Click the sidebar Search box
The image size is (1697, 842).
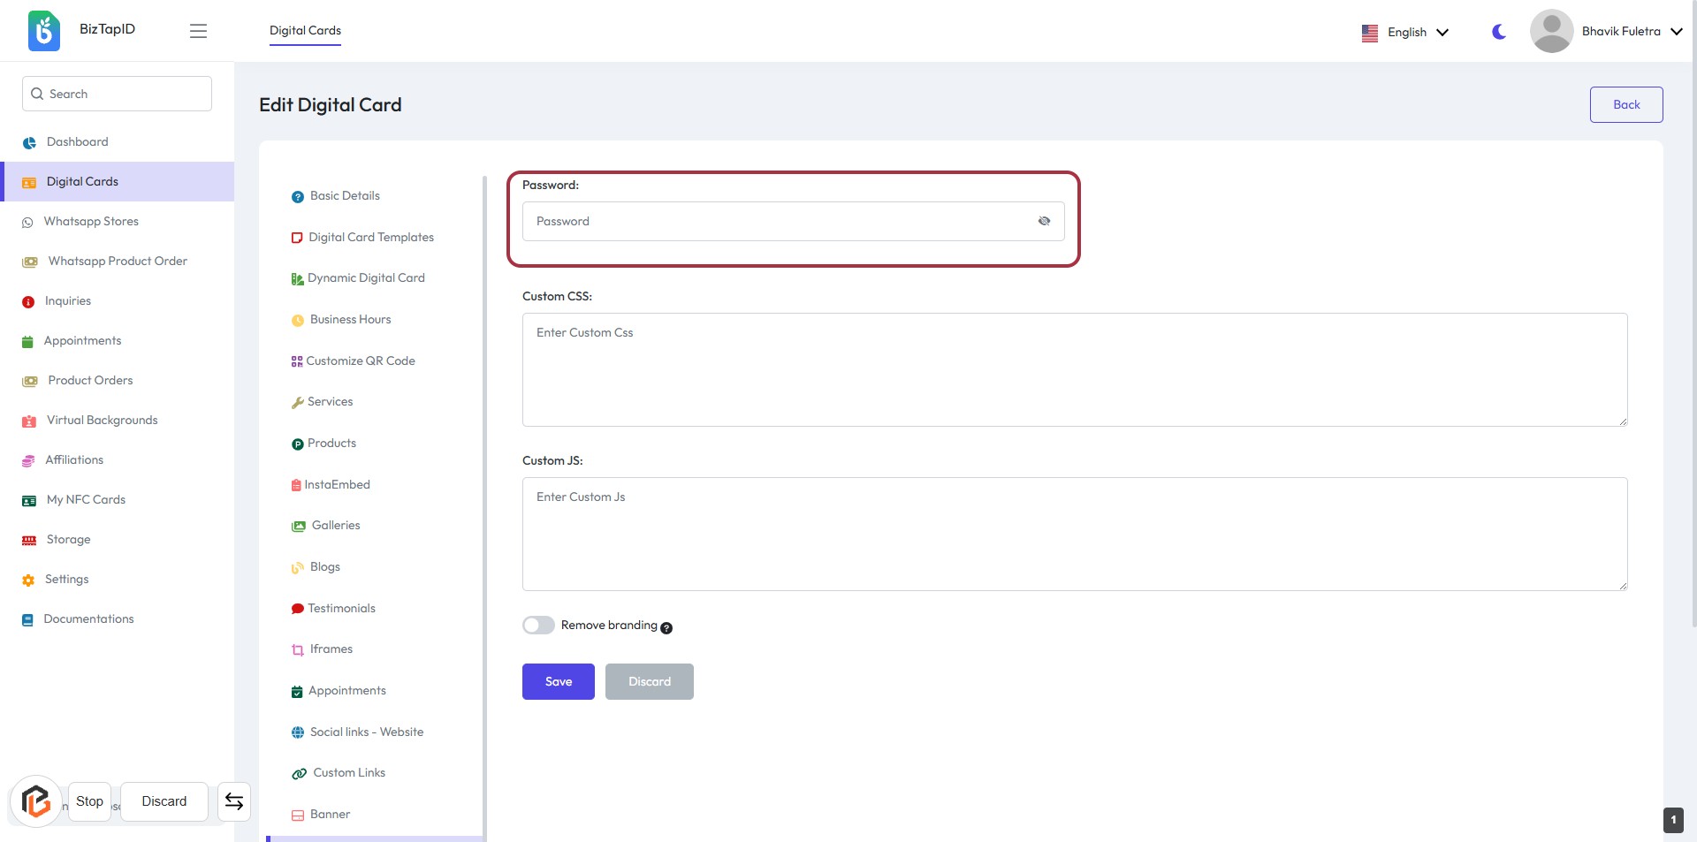(117, 94)
